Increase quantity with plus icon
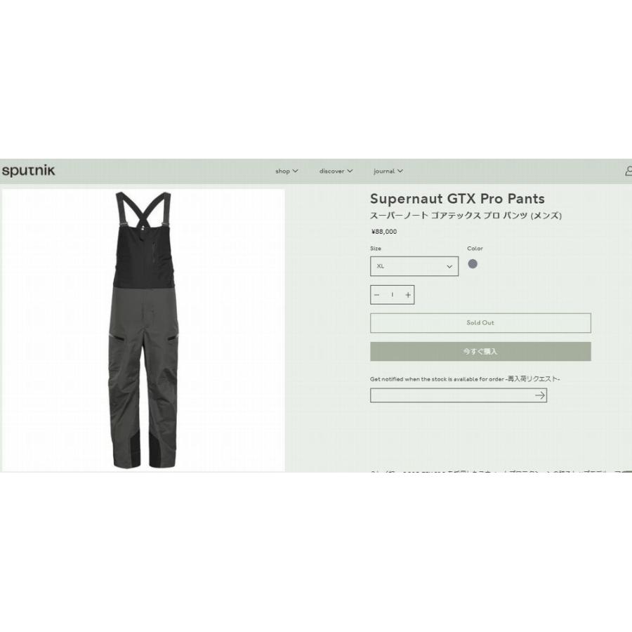The height and width of the screenshot is (632, 632). point(408,295)
